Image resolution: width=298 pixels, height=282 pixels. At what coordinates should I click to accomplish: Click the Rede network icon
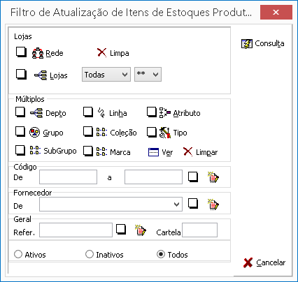point(38,53)
